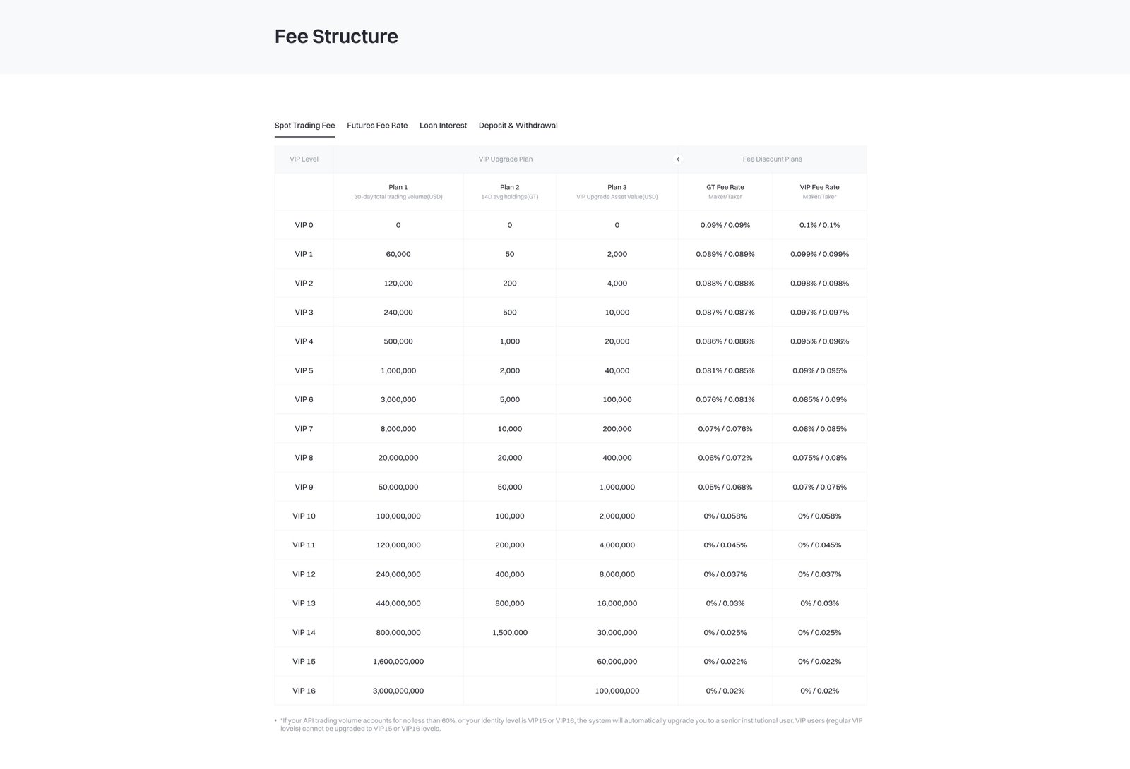1130x769 pixels.
Task: Select the VIP 10 row
Action: tap(304, 516)
